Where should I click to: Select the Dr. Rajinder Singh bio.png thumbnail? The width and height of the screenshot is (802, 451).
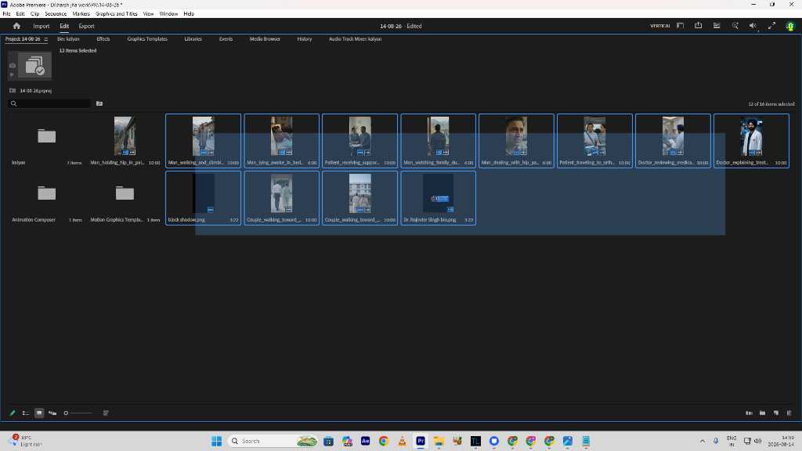coord(438,198)
